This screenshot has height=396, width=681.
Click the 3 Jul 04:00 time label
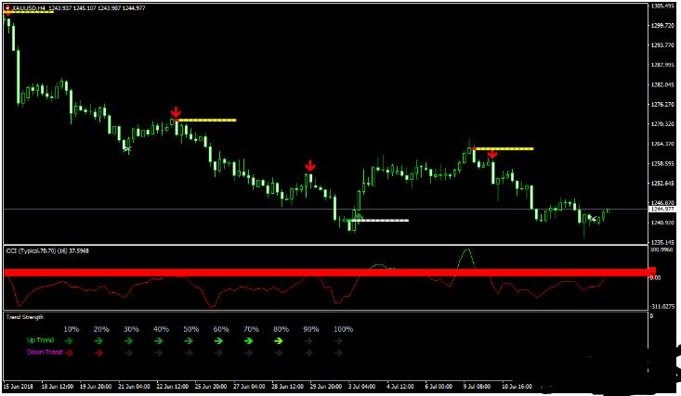coord(361,386)
